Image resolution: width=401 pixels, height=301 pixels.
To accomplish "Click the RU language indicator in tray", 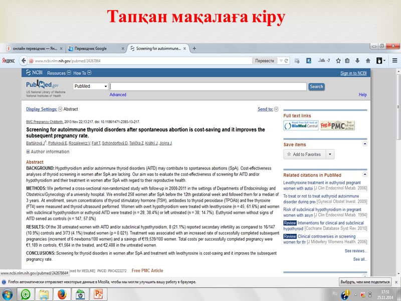I will coord(335,293).
